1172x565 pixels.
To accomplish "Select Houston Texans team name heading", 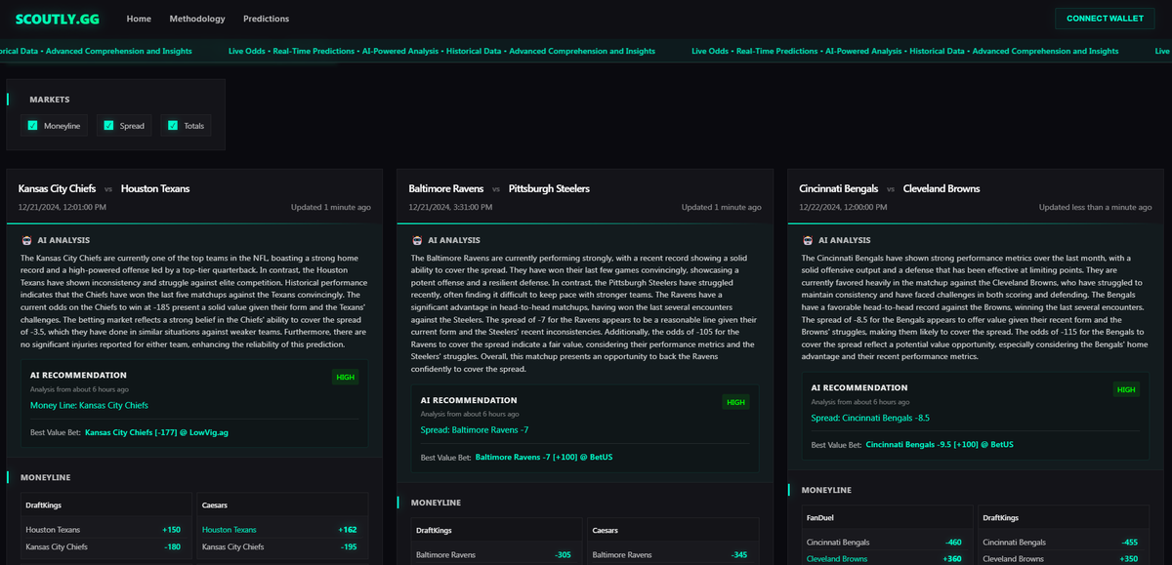I will pos(155,188).
